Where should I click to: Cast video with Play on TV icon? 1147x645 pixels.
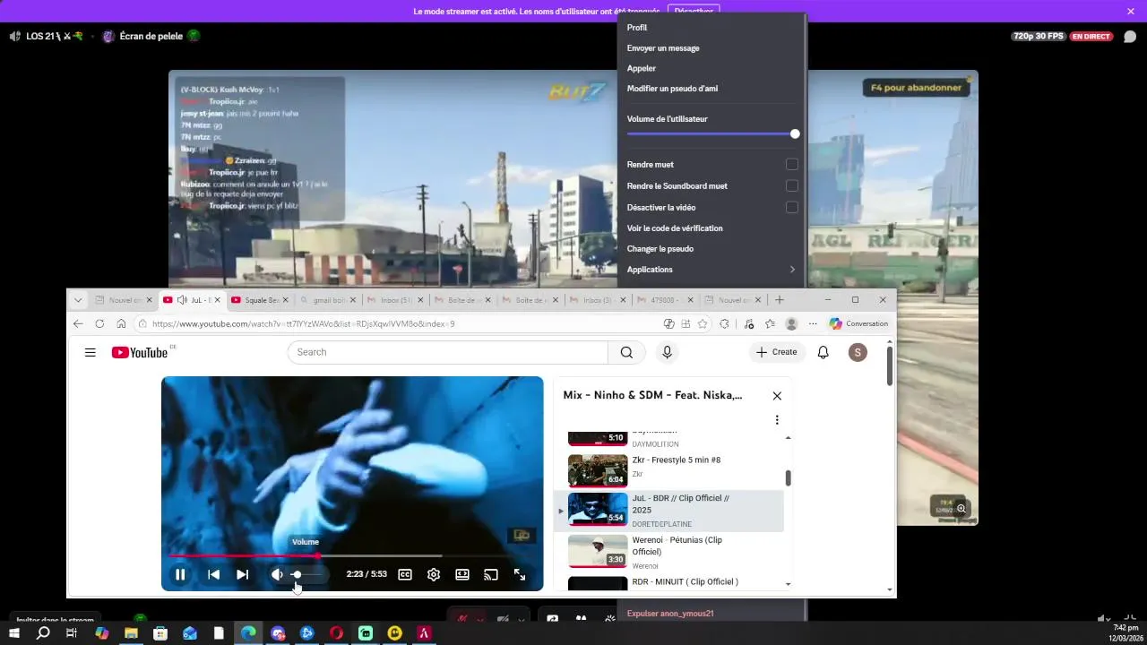point(491,575)
